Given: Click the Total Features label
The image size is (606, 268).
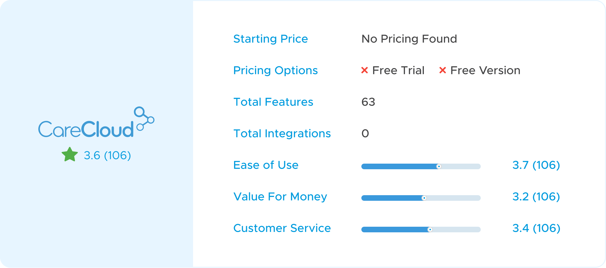Looking at the screenshot, I should (x=273, y=102).
